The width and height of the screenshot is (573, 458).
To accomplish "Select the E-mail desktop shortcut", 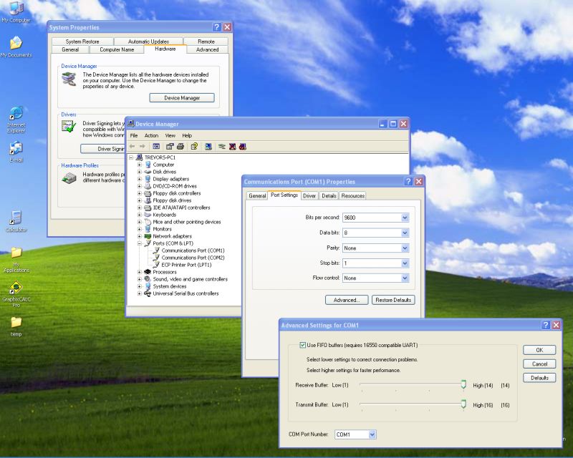I will click(x=16, y=152).
